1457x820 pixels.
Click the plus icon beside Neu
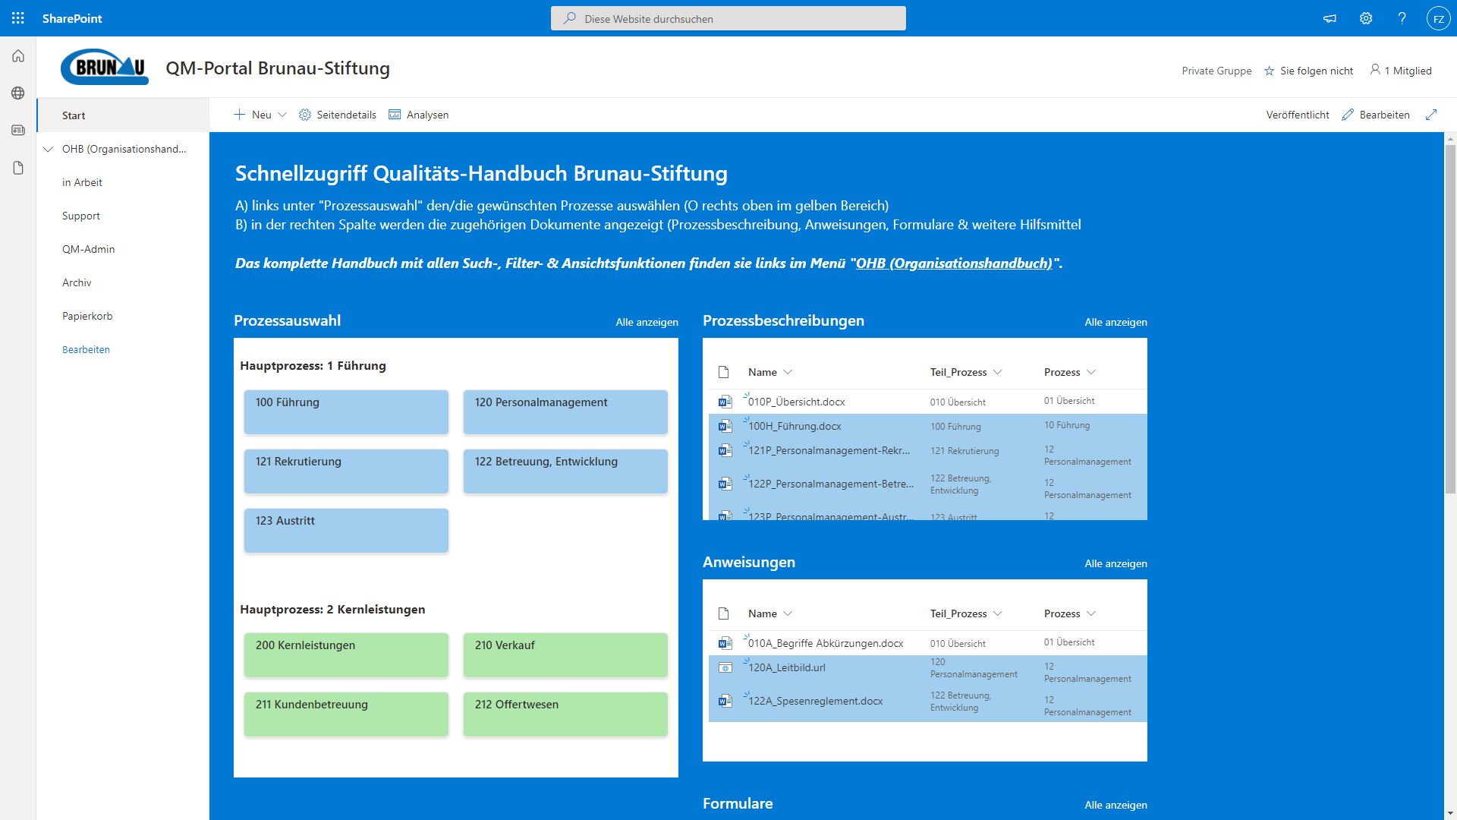[x=239, y=115]
